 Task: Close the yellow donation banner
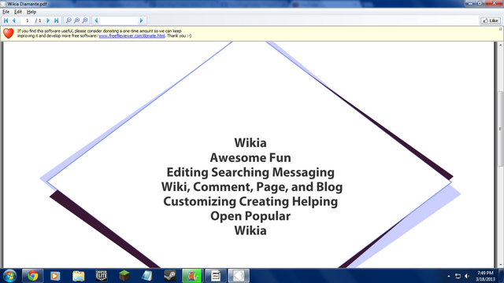coord(500,29)
